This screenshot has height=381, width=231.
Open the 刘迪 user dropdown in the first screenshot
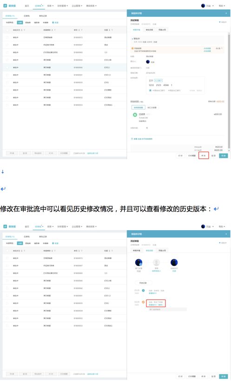tap(208, 6)
